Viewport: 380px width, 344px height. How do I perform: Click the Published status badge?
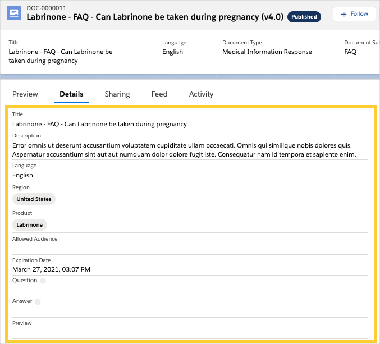tap(304, 17)
